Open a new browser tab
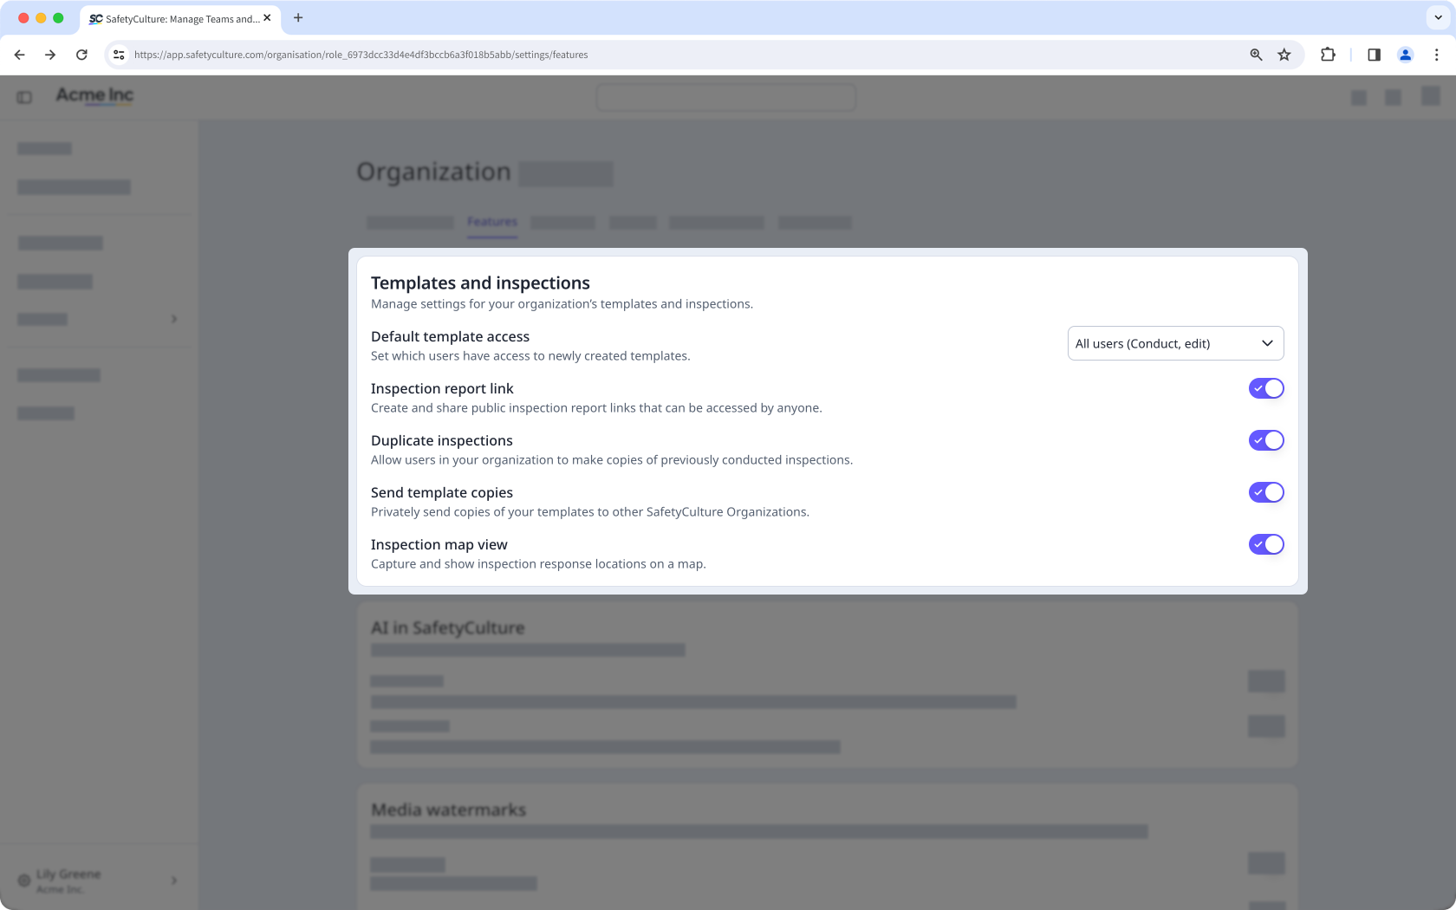Image resolution: width=1456 pixels, height=910 pixels. pyautogui.click(x=298, y=17)
